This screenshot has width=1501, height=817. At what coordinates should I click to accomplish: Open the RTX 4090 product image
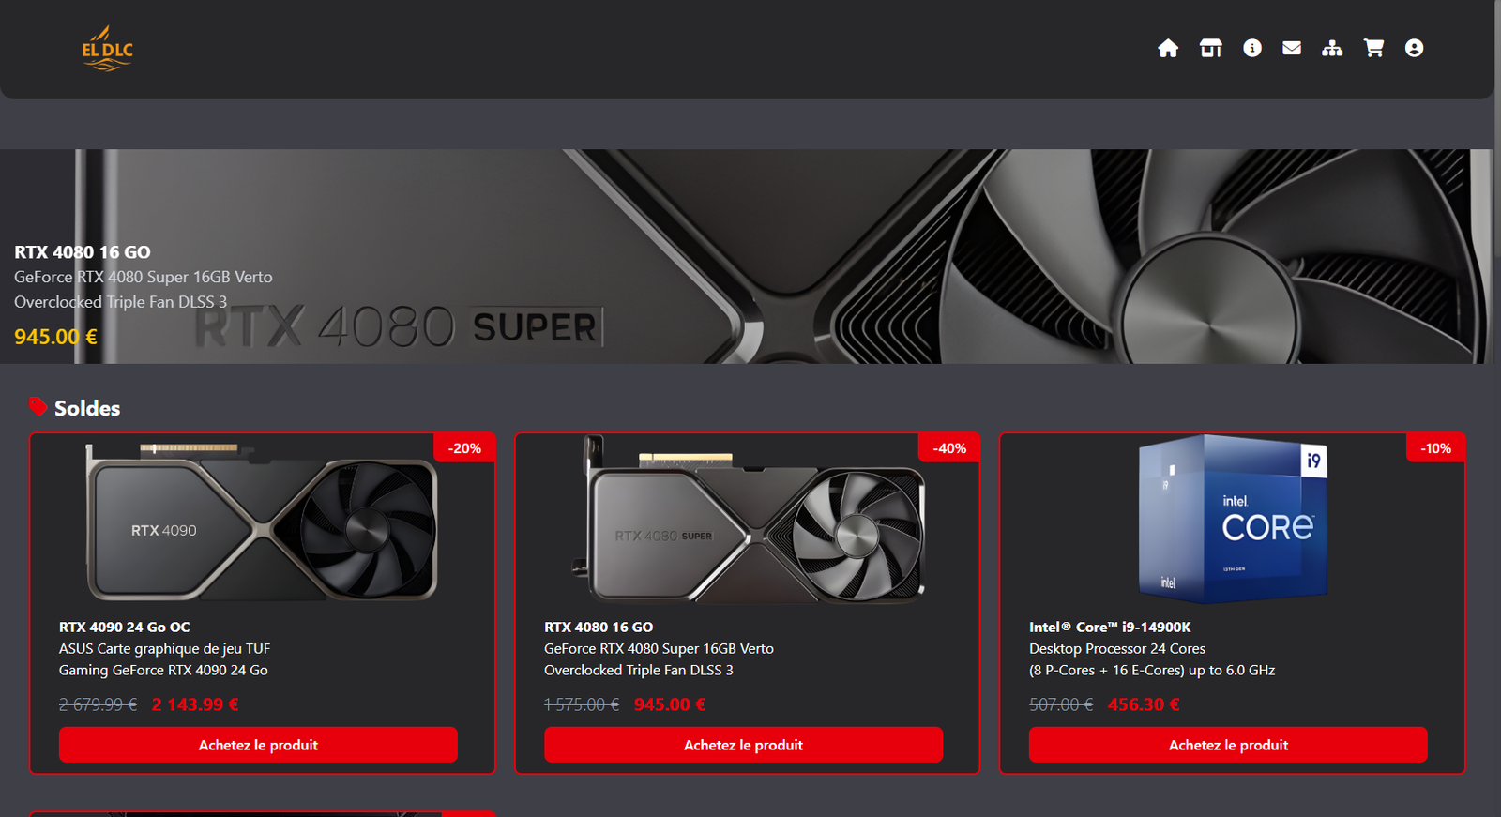point(262,522)
